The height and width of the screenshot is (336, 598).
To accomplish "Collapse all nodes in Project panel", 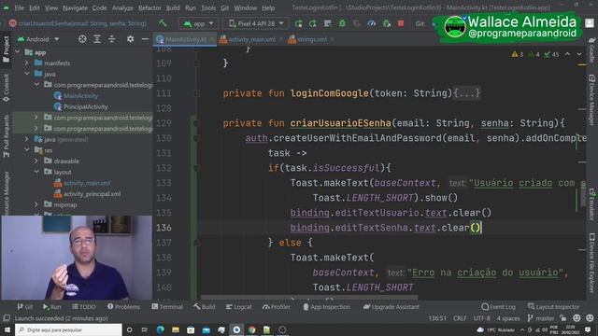I will click(111, 39).
